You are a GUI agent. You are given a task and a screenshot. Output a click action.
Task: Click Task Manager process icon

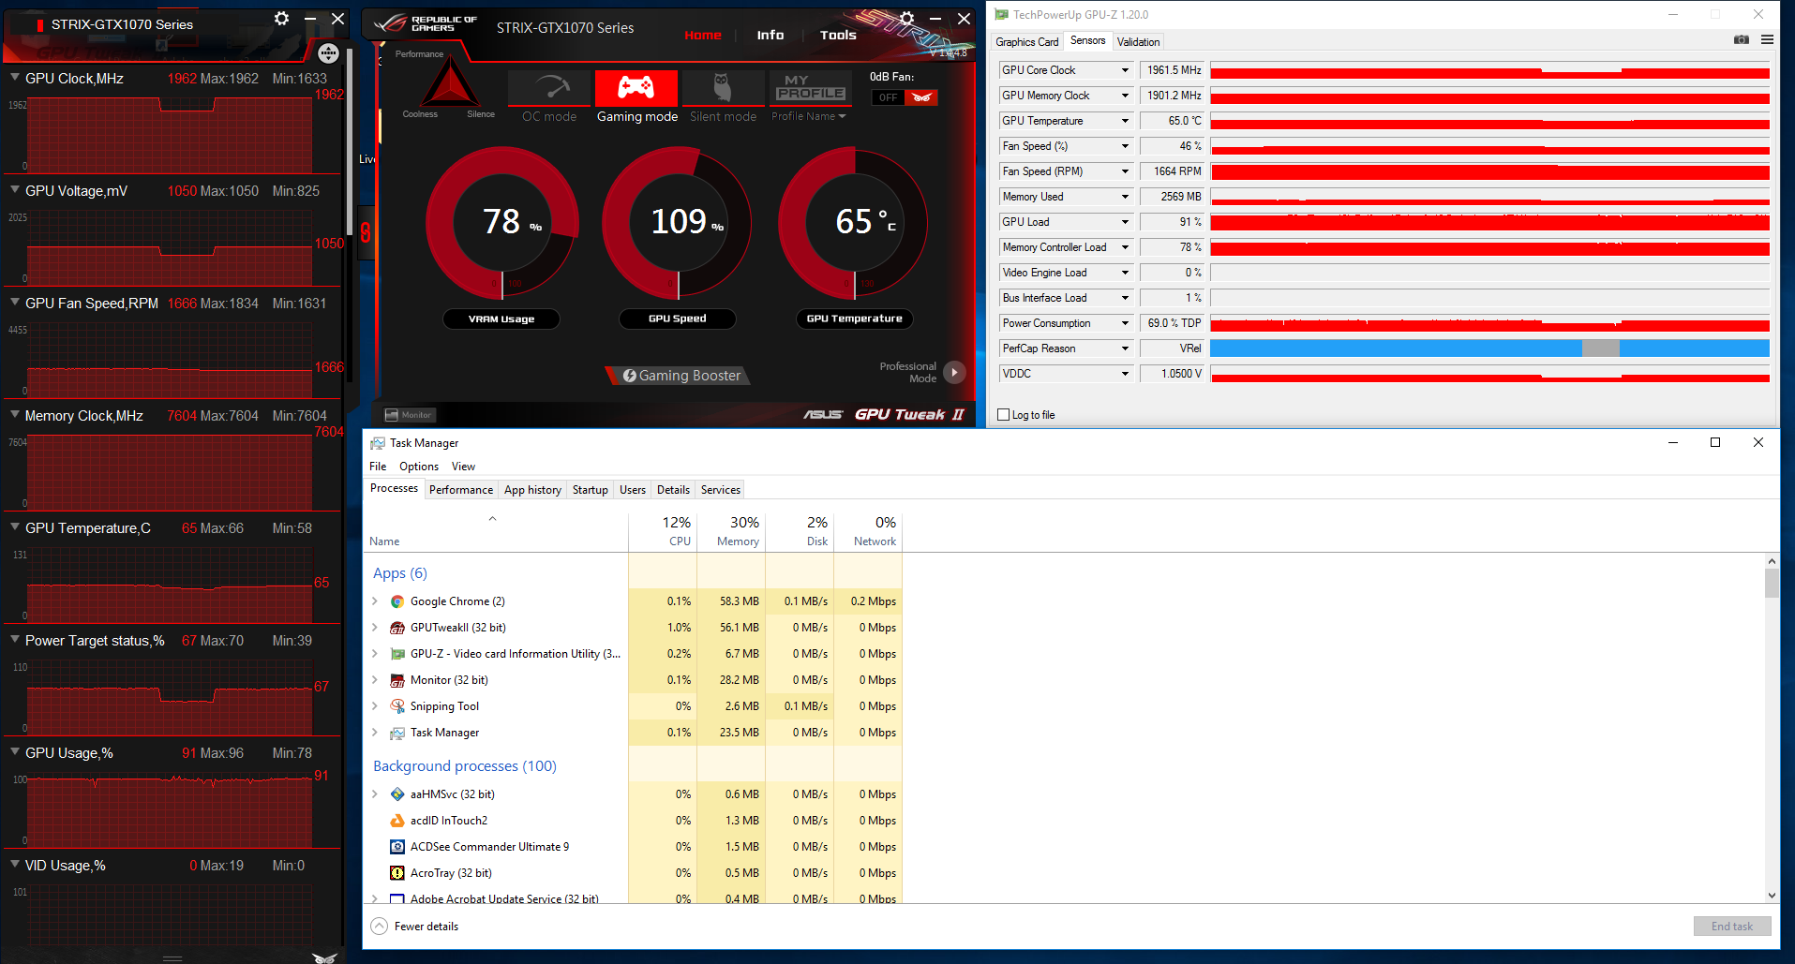point(397,733)
